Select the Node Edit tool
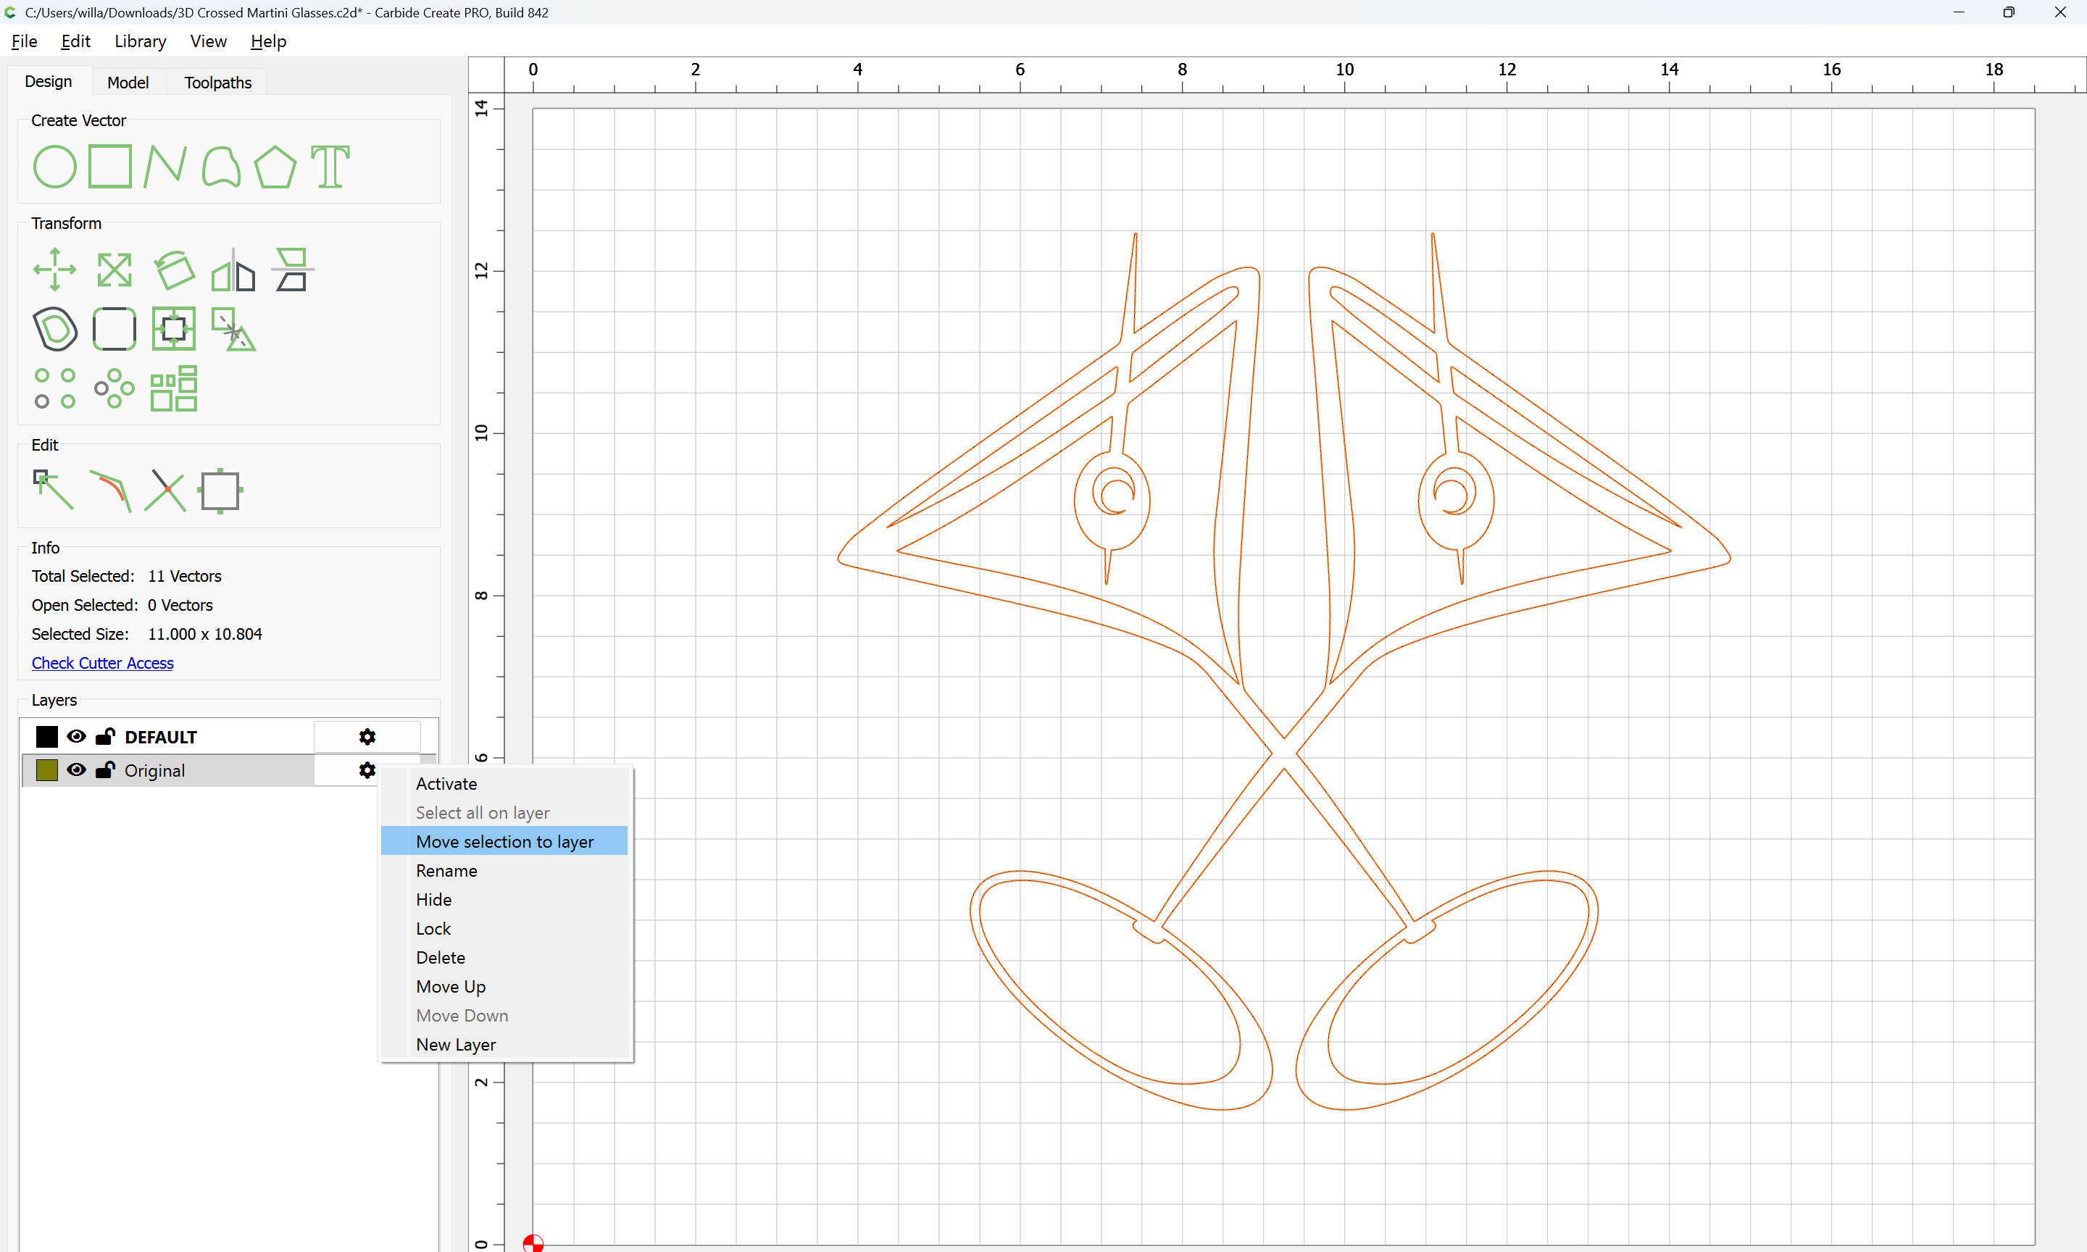 point(54,491)
